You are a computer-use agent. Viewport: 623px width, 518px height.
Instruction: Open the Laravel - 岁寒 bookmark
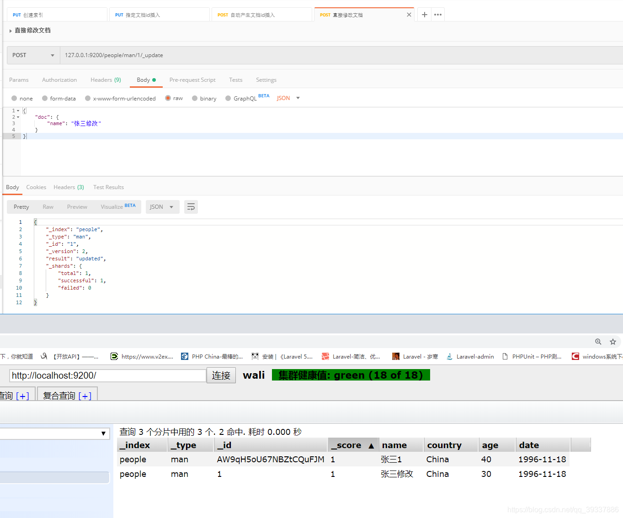415,356
